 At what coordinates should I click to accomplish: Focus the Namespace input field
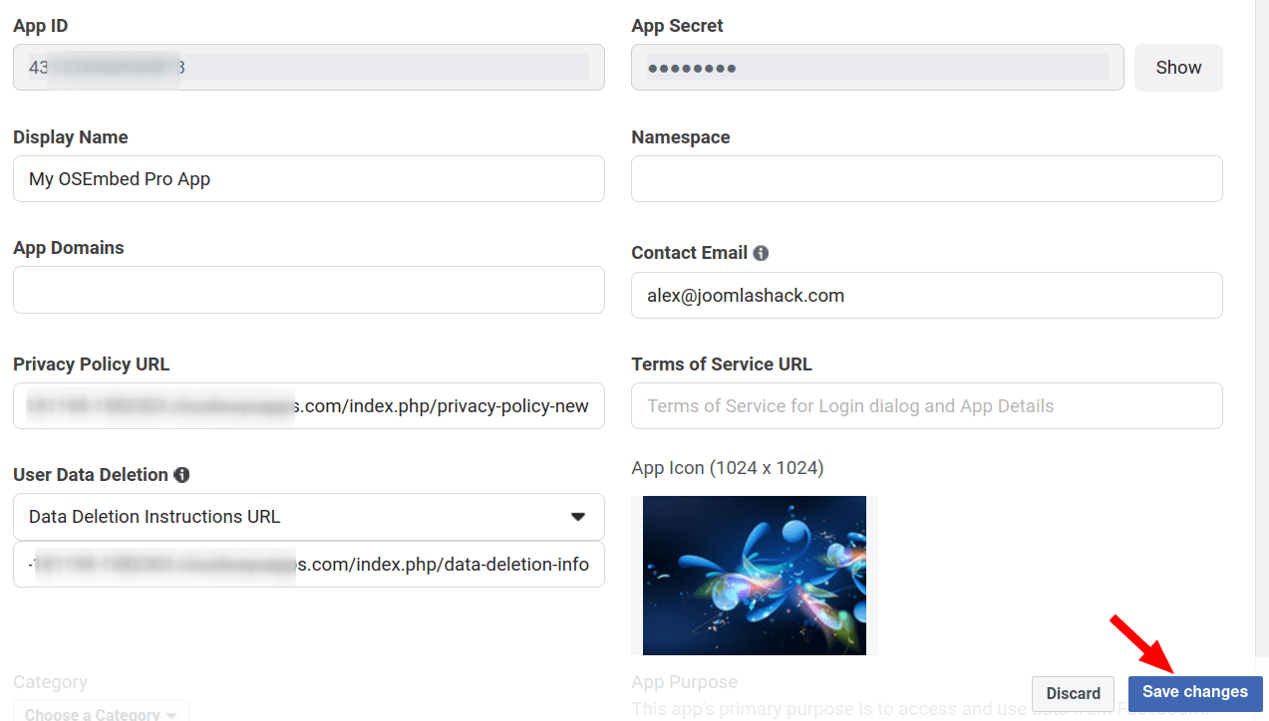[926, 179]
